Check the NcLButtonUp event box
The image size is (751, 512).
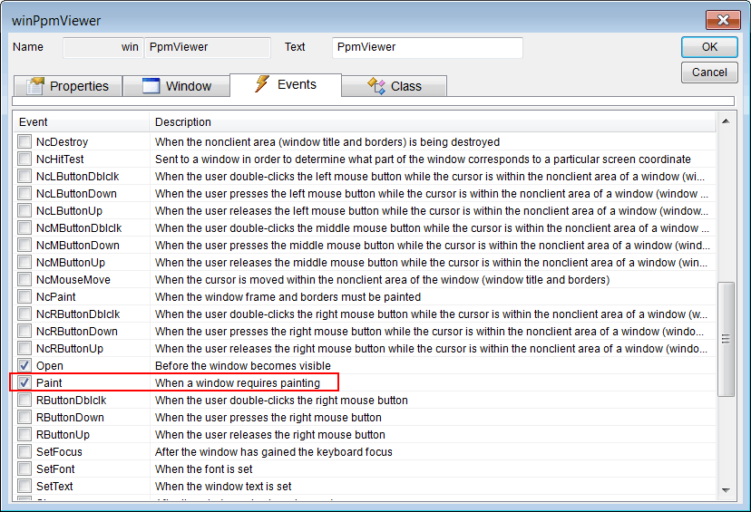[24, 210]
